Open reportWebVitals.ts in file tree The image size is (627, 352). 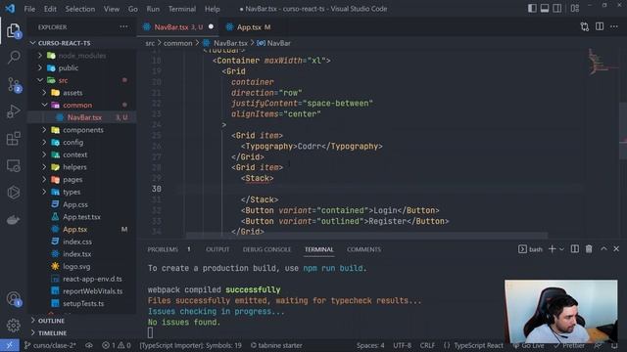pyautogui.click(x=82, y=291)
